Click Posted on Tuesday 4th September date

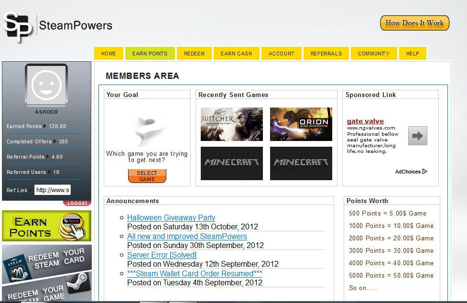(x=195, y=283)
